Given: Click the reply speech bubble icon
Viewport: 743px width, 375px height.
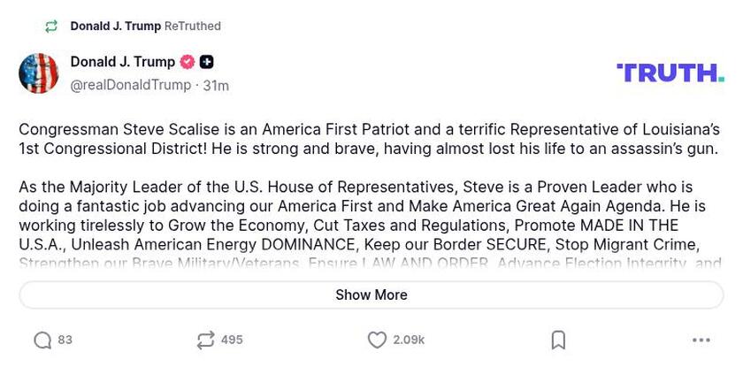Looking at the screenshot, I should [42, 341].
